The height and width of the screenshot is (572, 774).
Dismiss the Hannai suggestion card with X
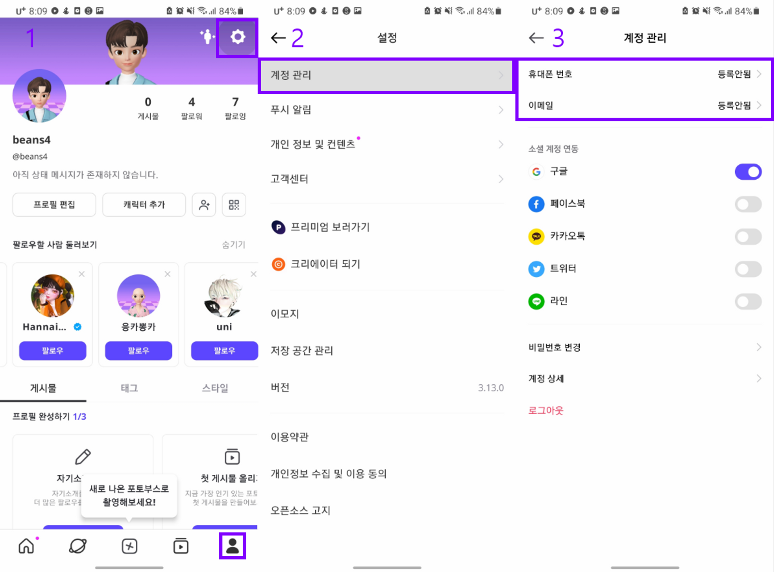pos(81,274)
